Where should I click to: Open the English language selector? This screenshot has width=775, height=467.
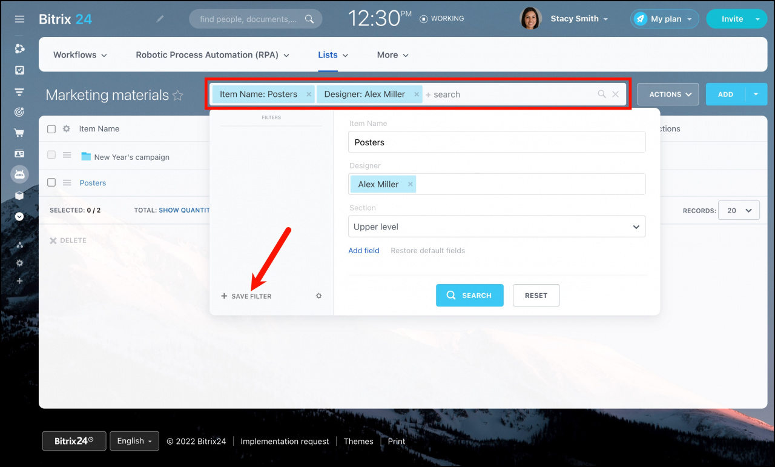point(134,441)
